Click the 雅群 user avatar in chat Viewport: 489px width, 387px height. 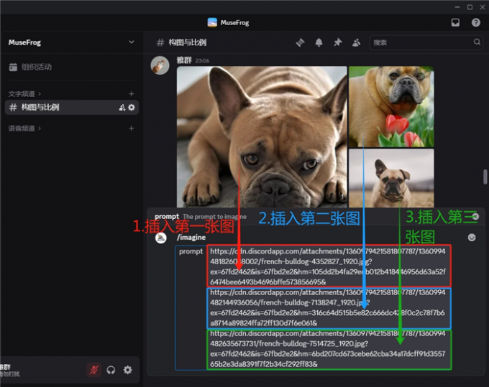tap(160, 65)
